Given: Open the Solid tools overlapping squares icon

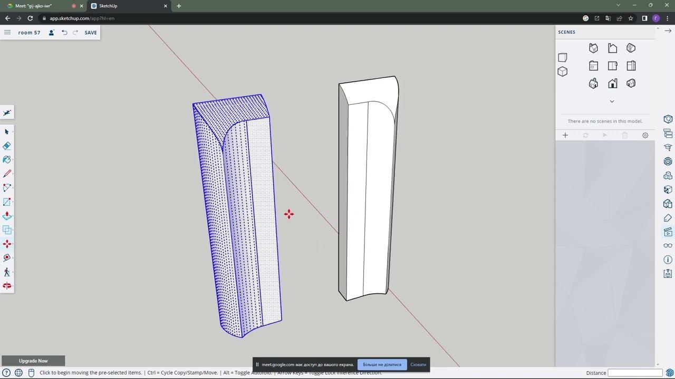Looking at the screenshot, I should [7, 230].
